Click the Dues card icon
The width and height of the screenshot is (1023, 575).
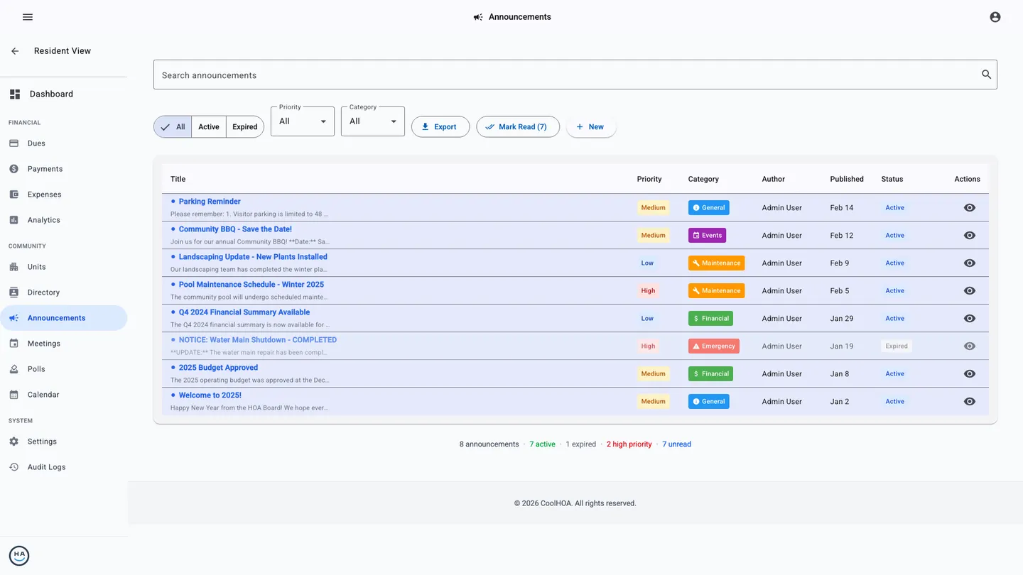pos(13,143)
